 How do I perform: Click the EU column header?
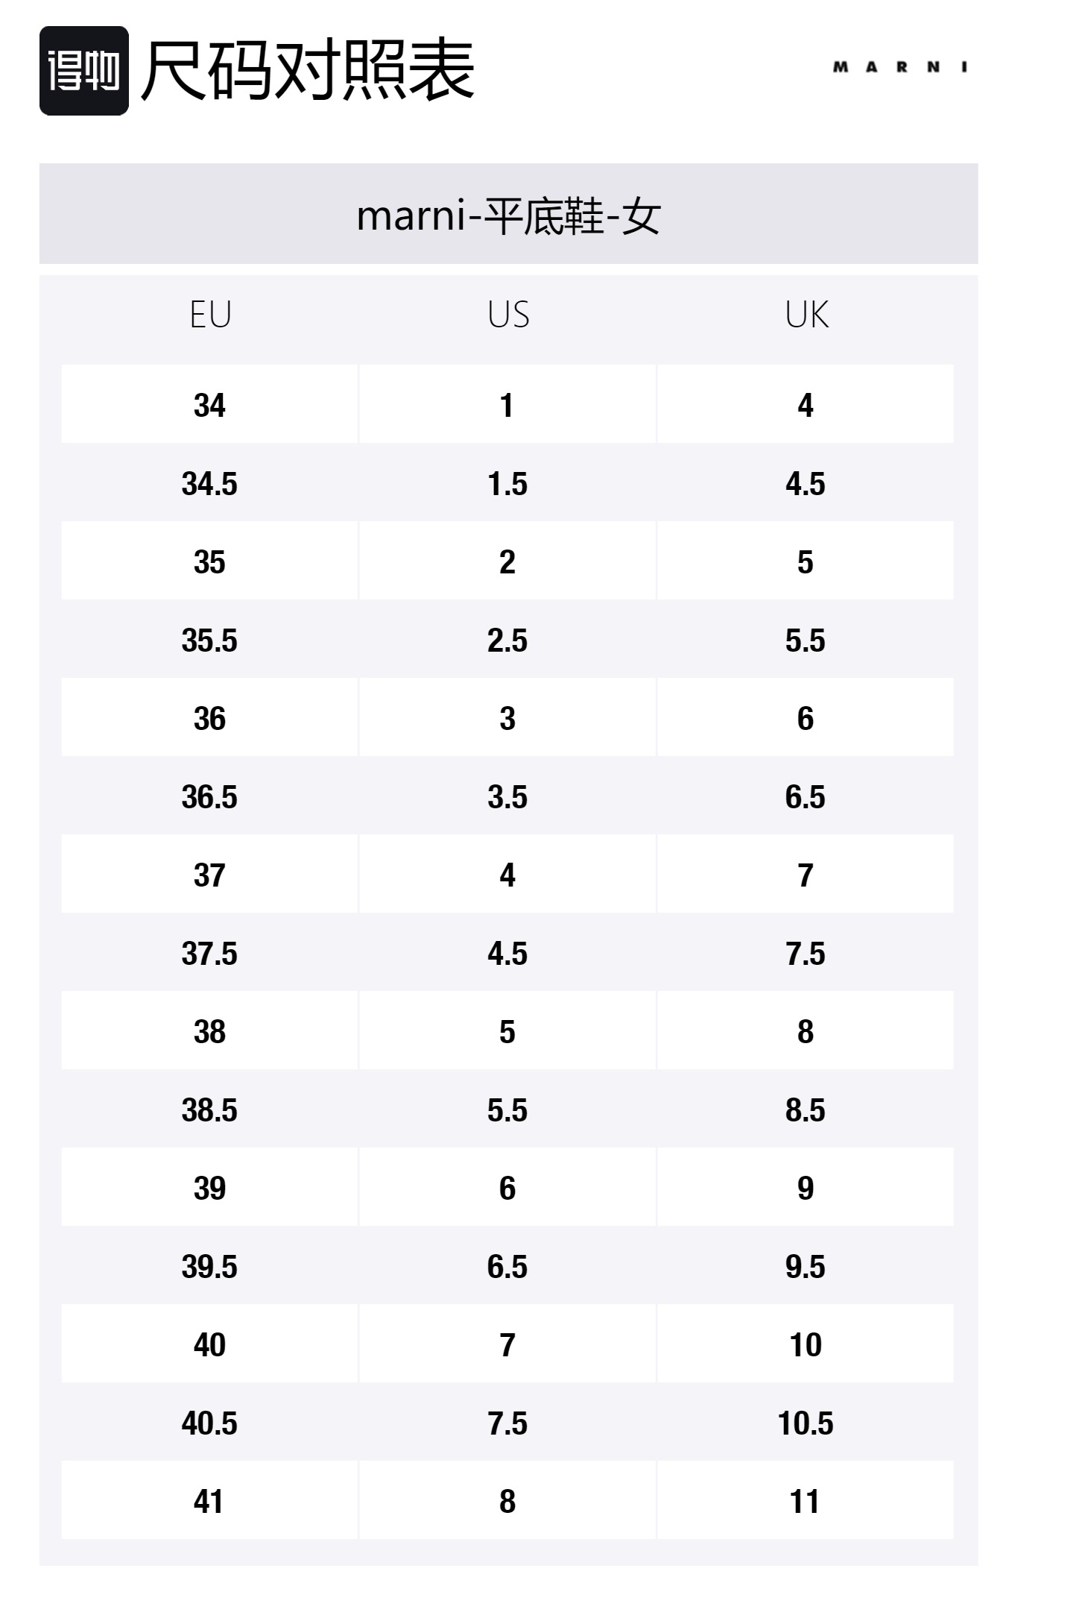point(210,315)
